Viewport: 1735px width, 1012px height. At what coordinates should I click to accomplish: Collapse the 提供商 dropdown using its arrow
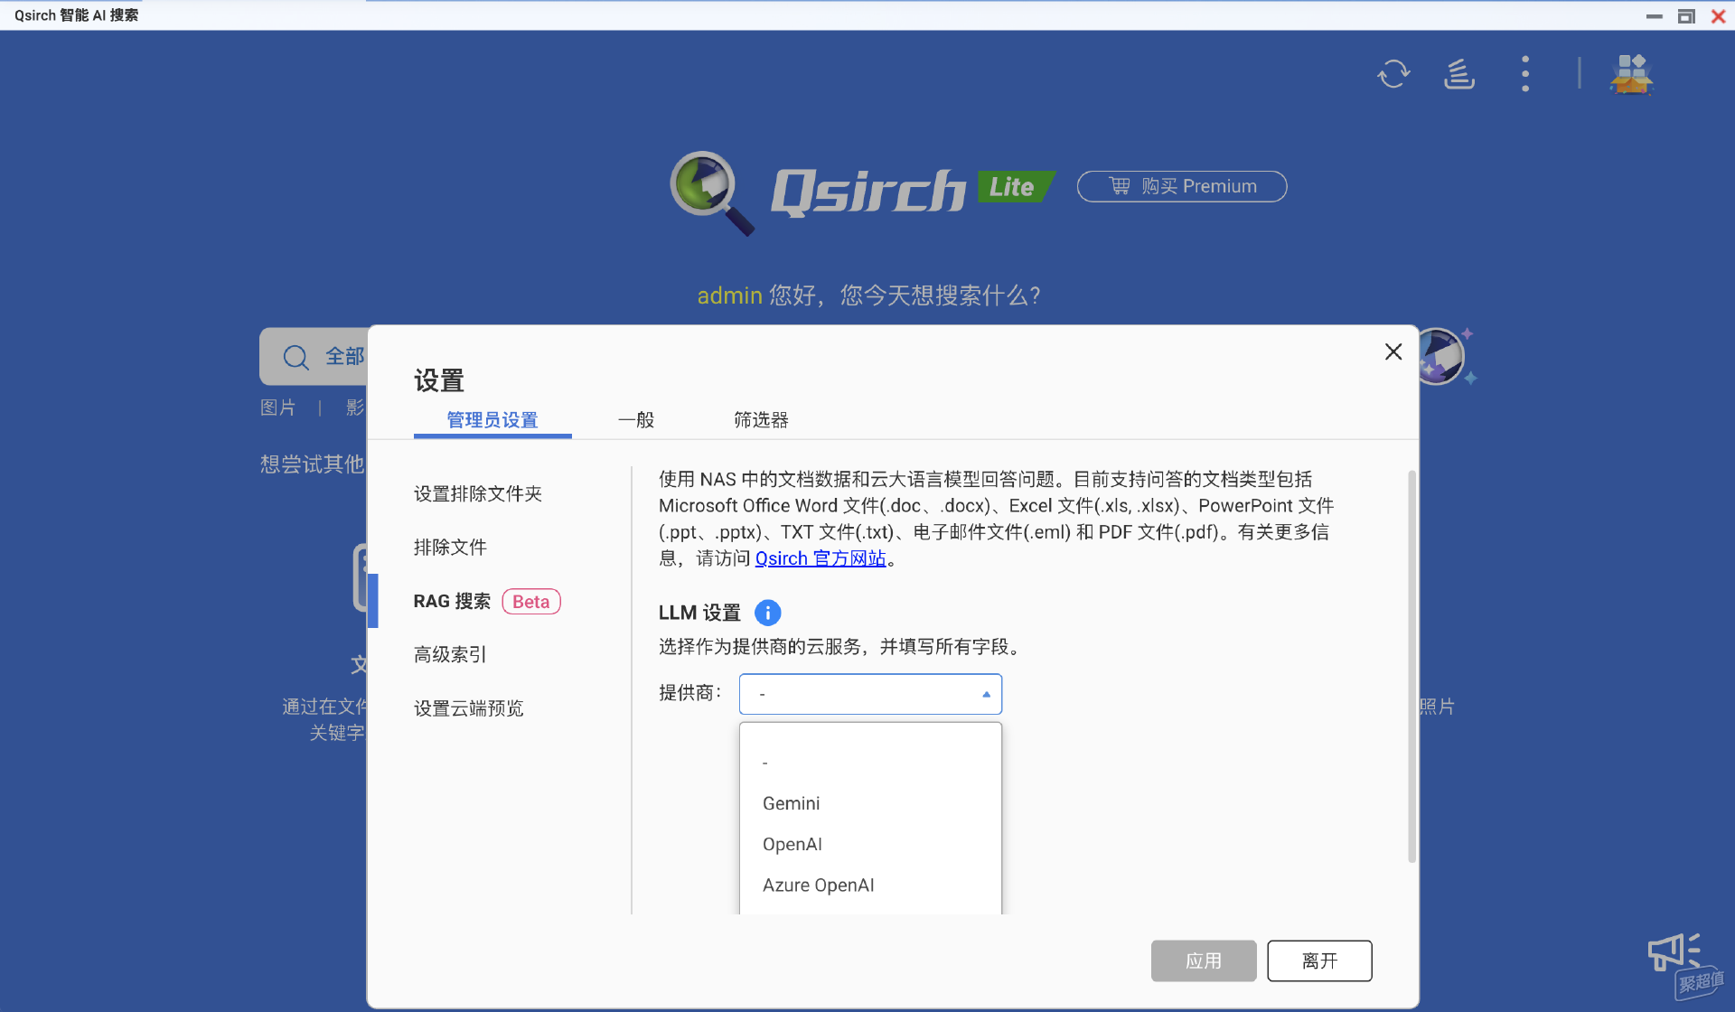click(986, 694)
